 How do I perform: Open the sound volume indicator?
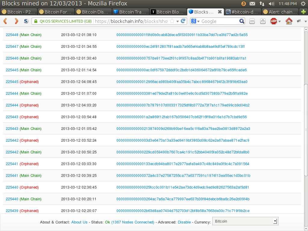tap(272, 4)
